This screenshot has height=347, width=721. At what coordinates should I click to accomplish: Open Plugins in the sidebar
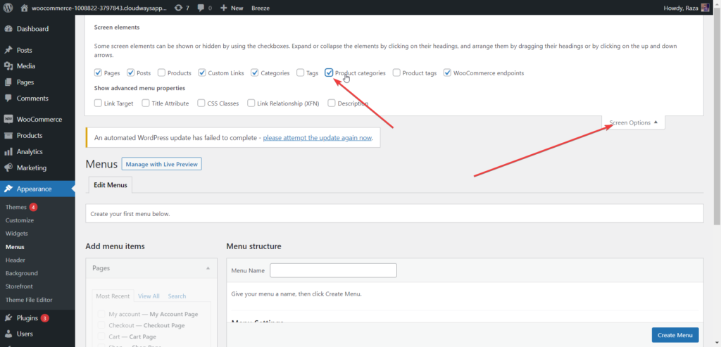tap(27, 318)
